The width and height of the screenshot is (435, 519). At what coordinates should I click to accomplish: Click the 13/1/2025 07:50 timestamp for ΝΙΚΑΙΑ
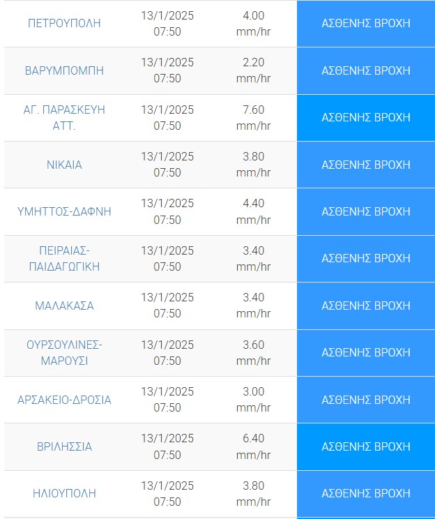pyautogui.click(x=167, y=165)
